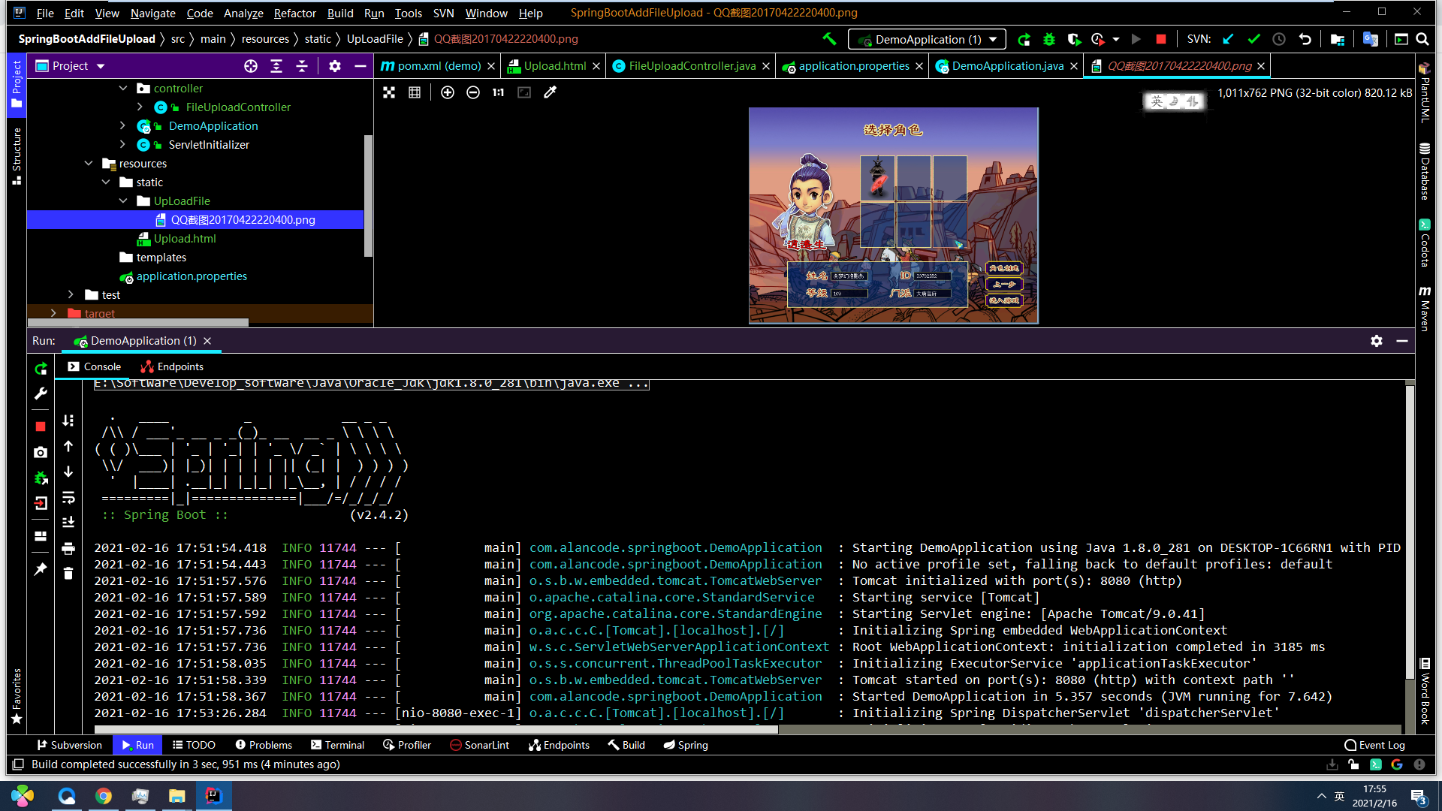1442x811 pixels.
Task: Click red stop square in Run panel
Action: click(x=41, y=427)
